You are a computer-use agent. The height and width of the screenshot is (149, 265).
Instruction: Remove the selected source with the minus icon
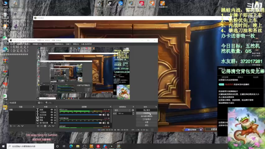[x=41, y=126]
